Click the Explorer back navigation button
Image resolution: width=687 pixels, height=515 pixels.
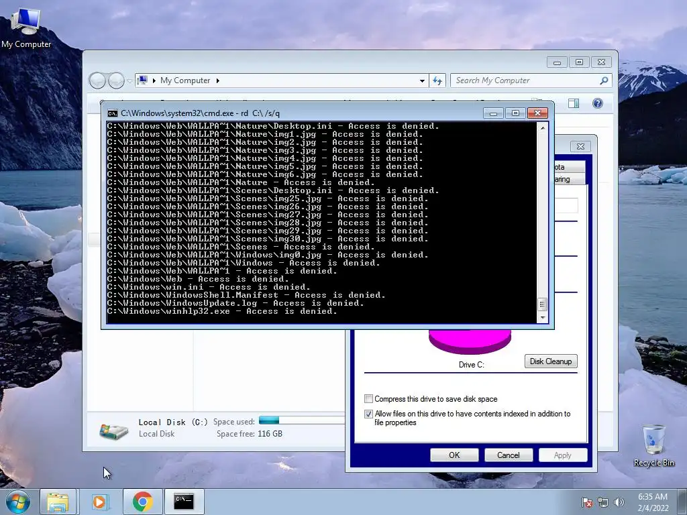(97, 80)
